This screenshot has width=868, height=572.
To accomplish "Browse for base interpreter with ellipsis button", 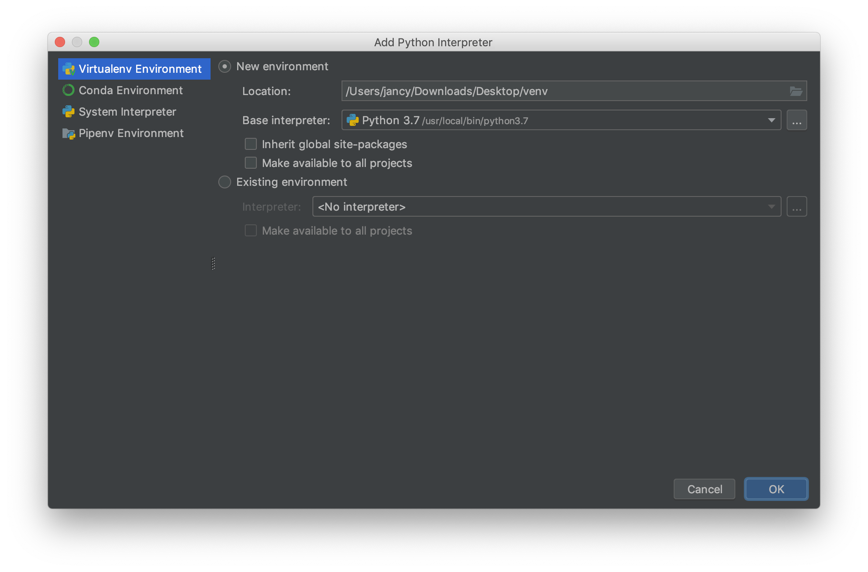I will pyautogui.click(x=797, y=120).
